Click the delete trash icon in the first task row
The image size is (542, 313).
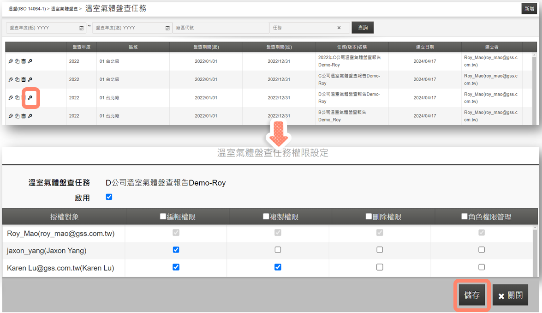point(24,61)
